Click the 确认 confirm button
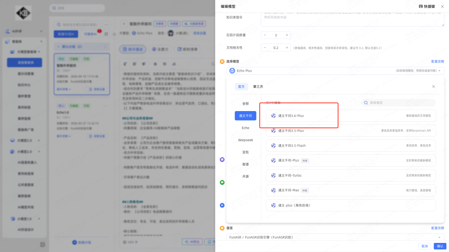 [440, 246]
